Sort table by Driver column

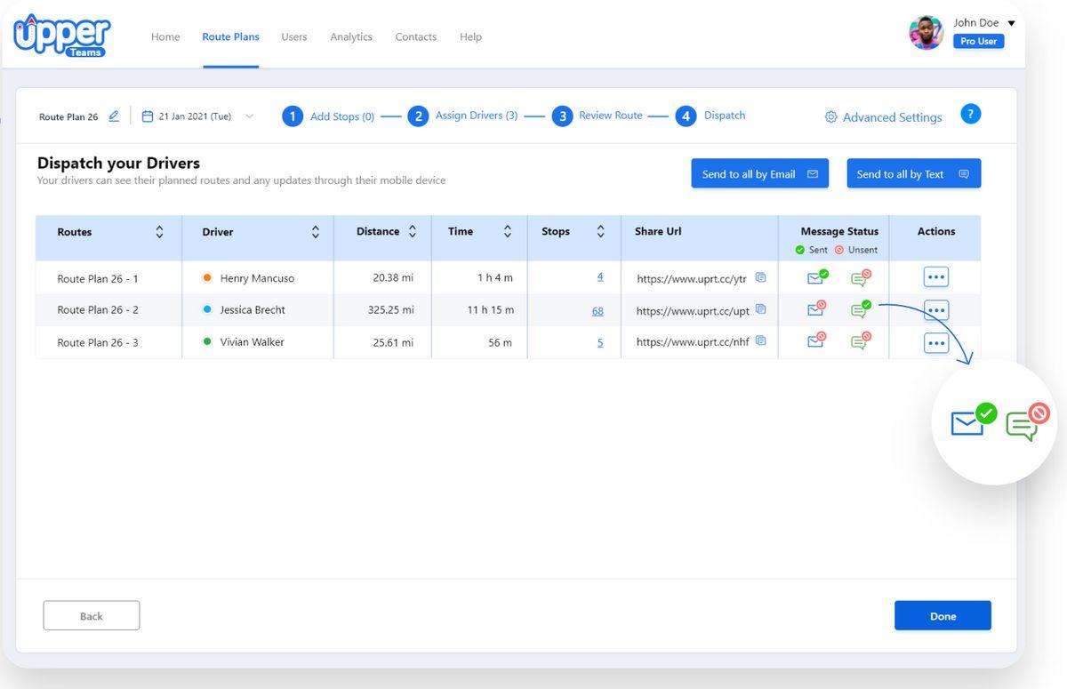point(315,232)
